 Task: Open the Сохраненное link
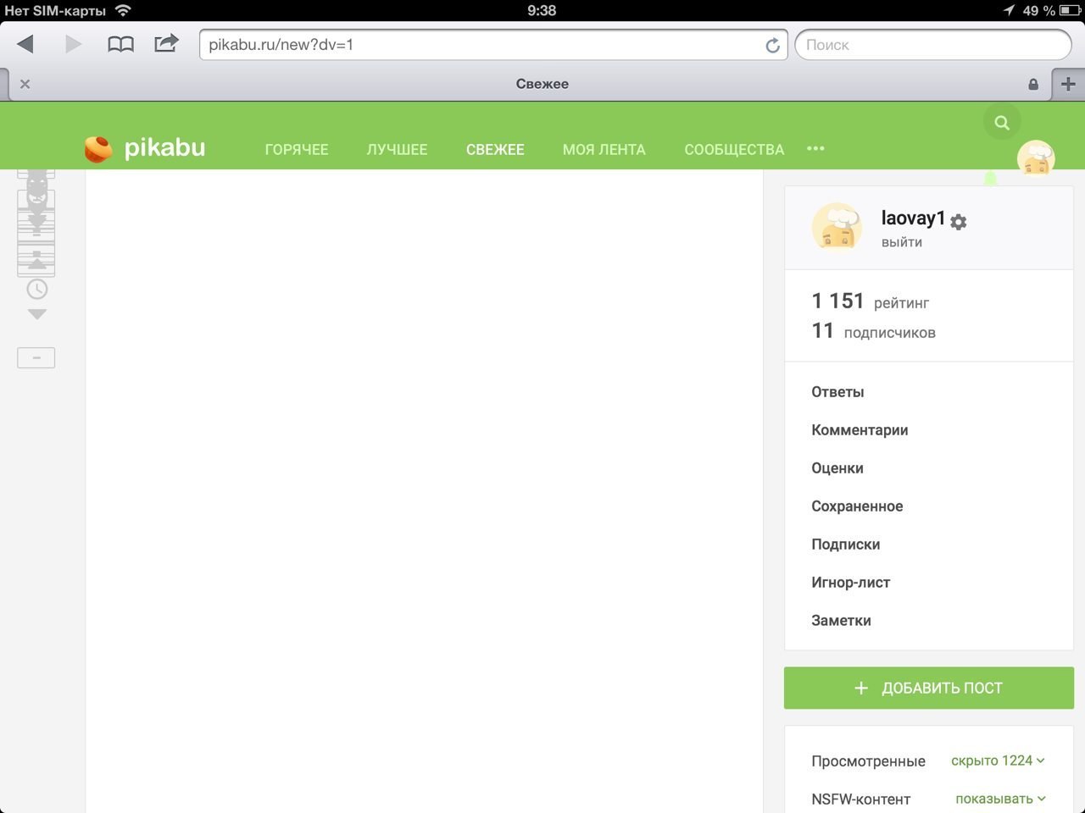(857, 506)
